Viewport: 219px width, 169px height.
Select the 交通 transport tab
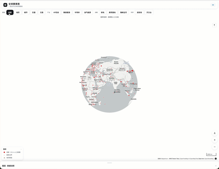point(34,13)
